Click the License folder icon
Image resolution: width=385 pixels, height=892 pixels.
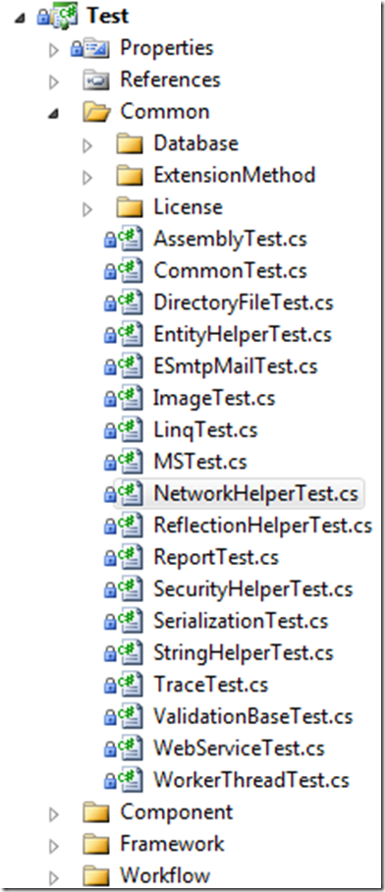tap(129, 207)
